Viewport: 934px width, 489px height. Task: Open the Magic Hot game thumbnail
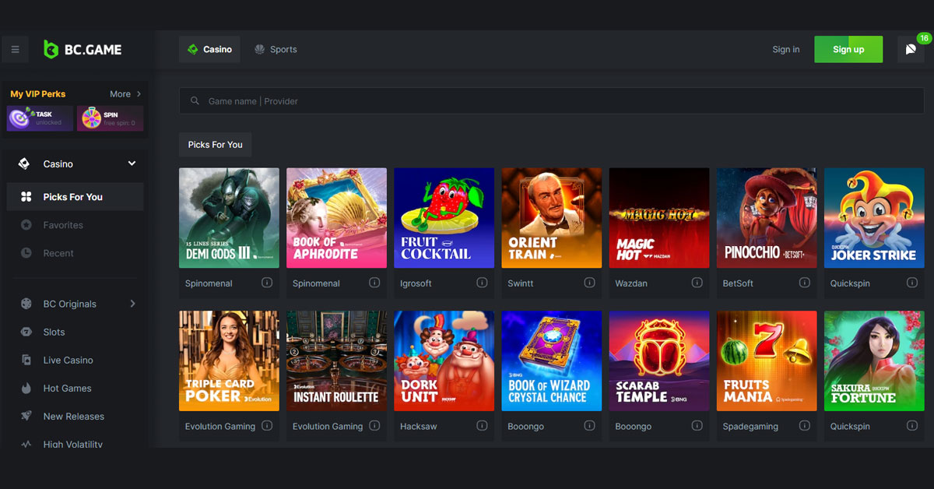coord(659,218)
